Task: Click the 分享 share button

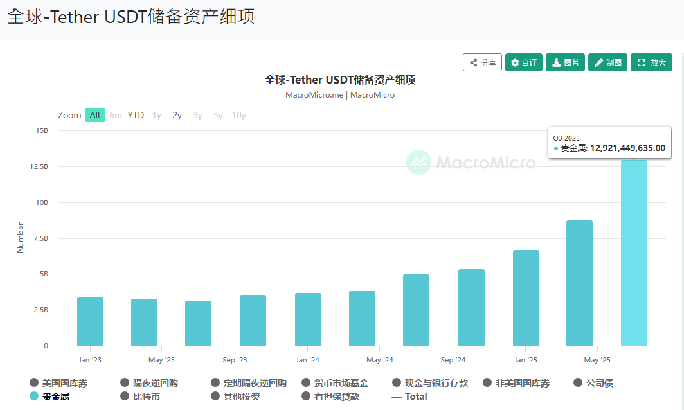Action: (x=482, y=62)
